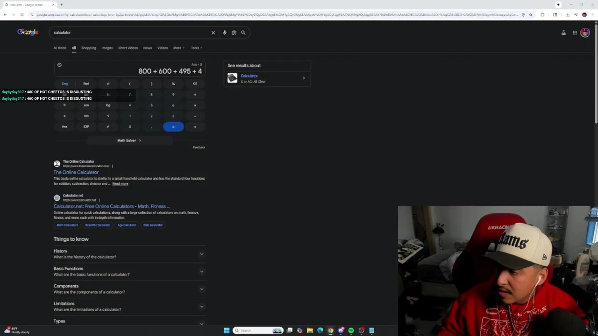Open Calculator.net result title link
Image resolution: width=598 pixels, height=336 pixels.
pyautogui.click(x=112, y=206)
